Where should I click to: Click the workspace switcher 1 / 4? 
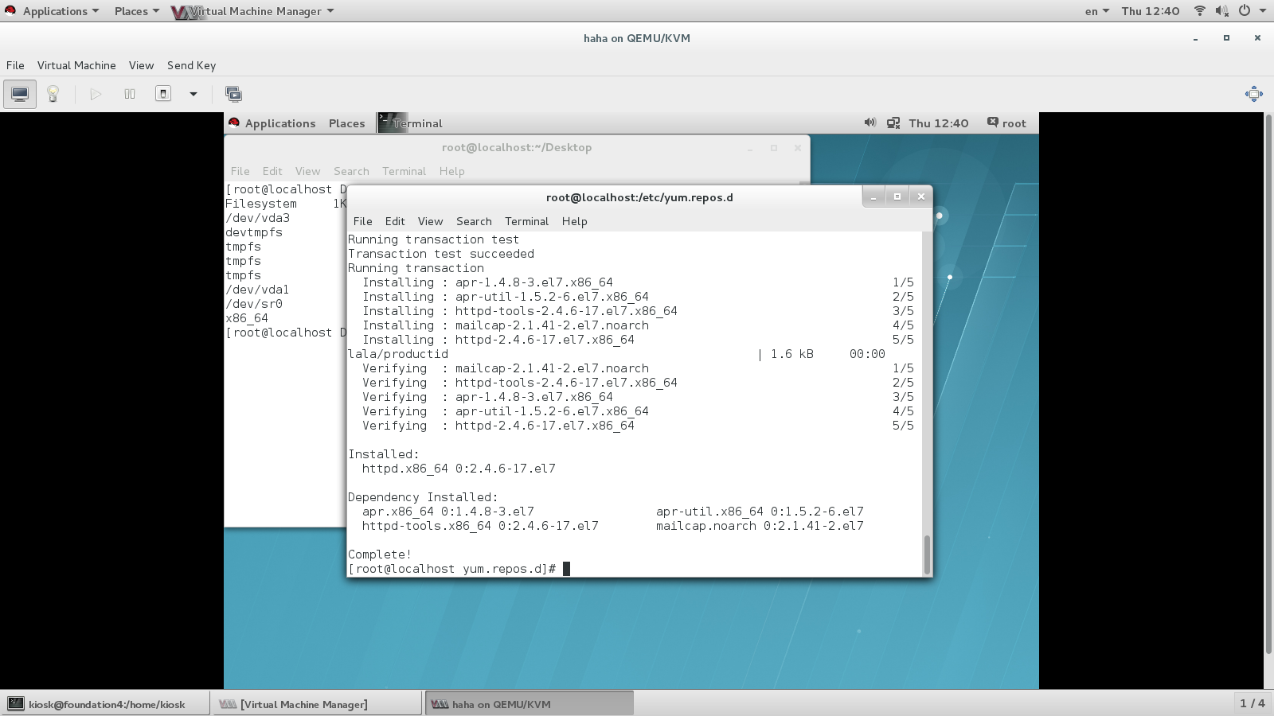coord(1252,703)
